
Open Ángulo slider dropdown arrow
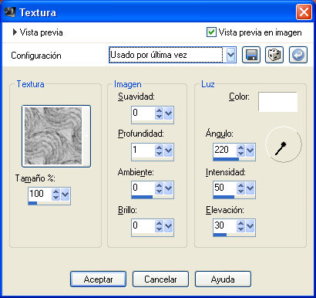click(x=250, y=151)
